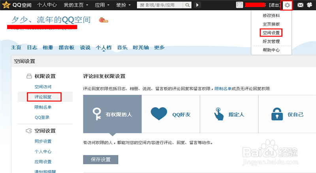Switch to the 相册 tab
Screen dimensions: 316x173
[48, 48]
